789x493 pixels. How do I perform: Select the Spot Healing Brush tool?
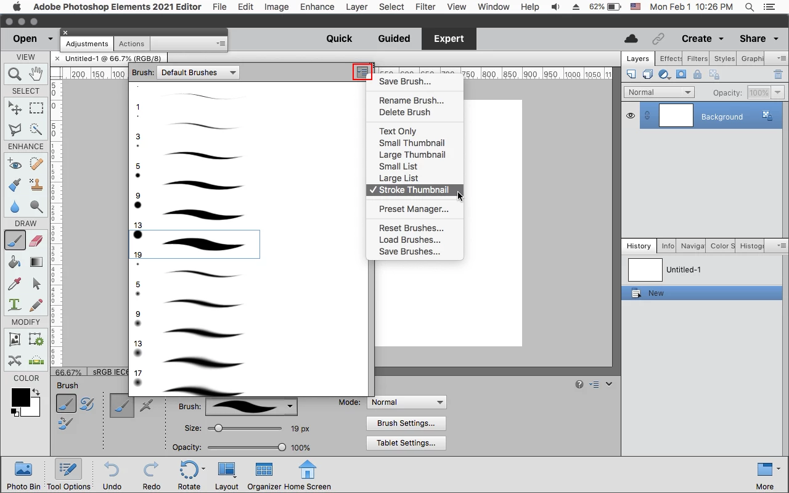pos(36,164)
